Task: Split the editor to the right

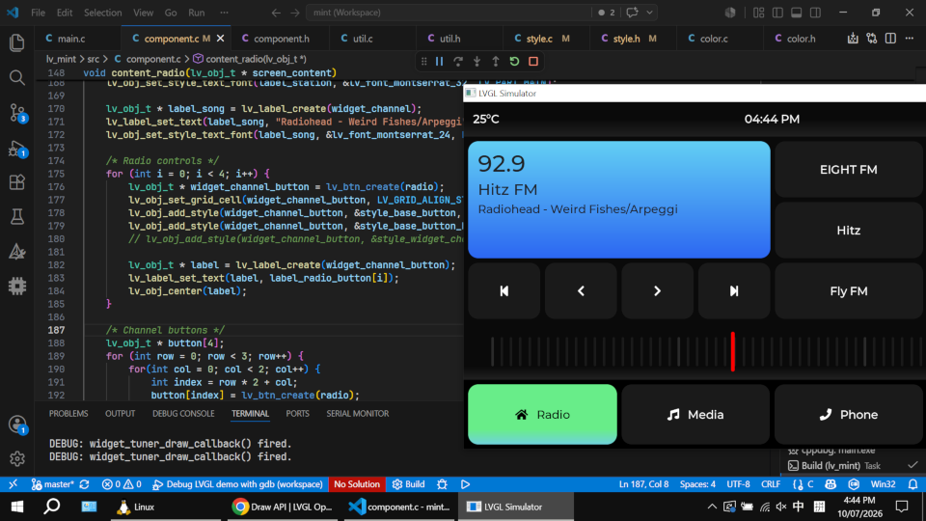Action: click(x=890, y=39)
